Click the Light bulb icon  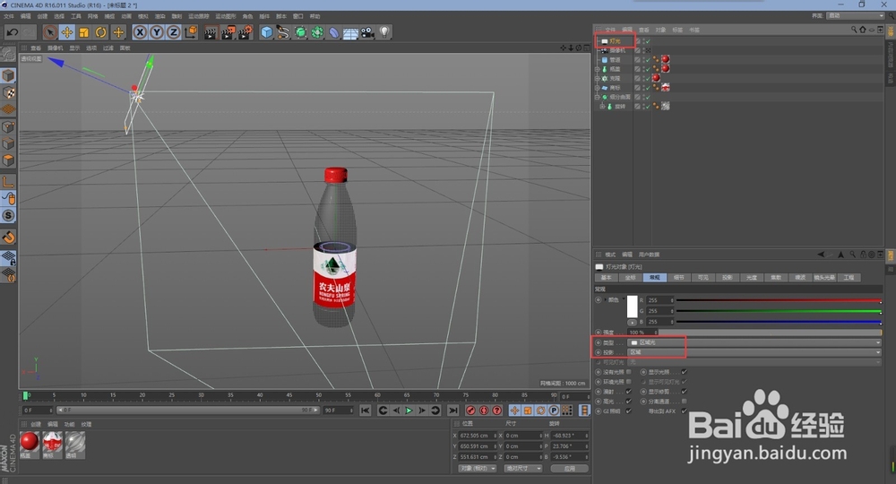(x=384, y=32)
